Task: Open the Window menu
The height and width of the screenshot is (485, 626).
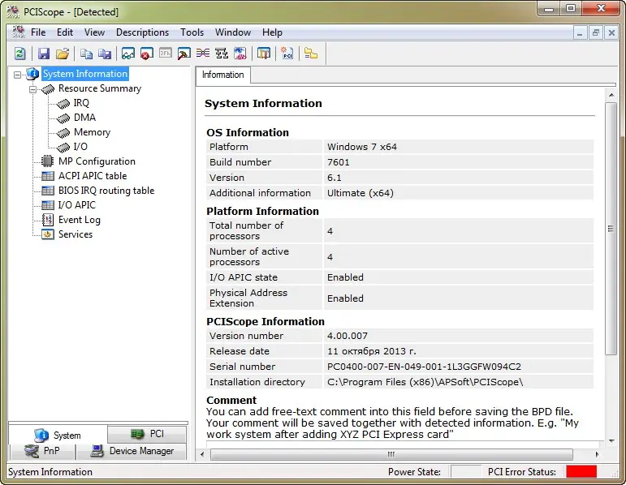Action: tap(233, 32)
